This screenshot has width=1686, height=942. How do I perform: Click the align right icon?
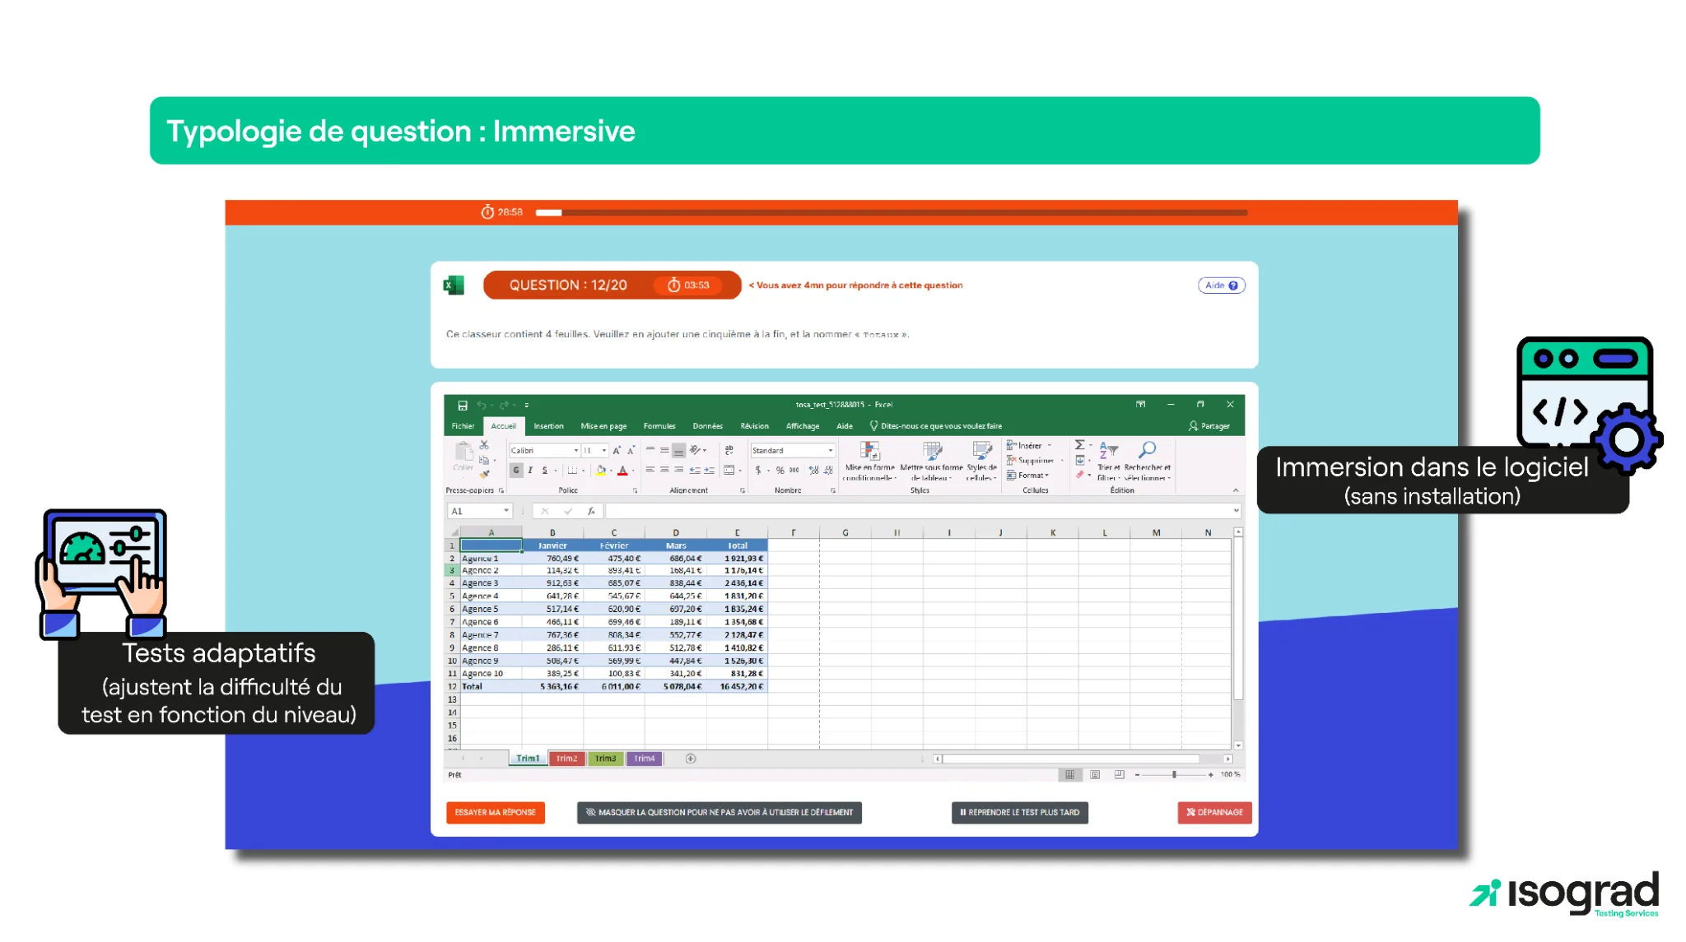[x=678, y=470]
